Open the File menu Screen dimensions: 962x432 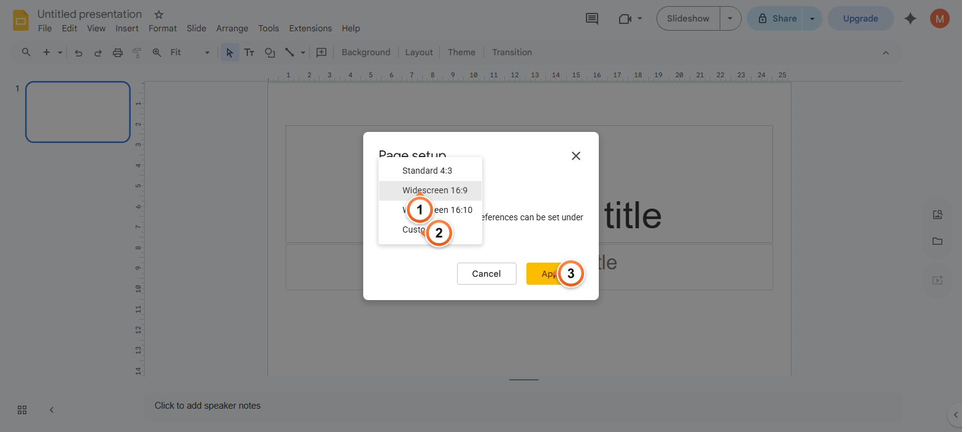[x=45, y=28]
